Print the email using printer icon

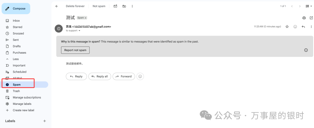304,18
